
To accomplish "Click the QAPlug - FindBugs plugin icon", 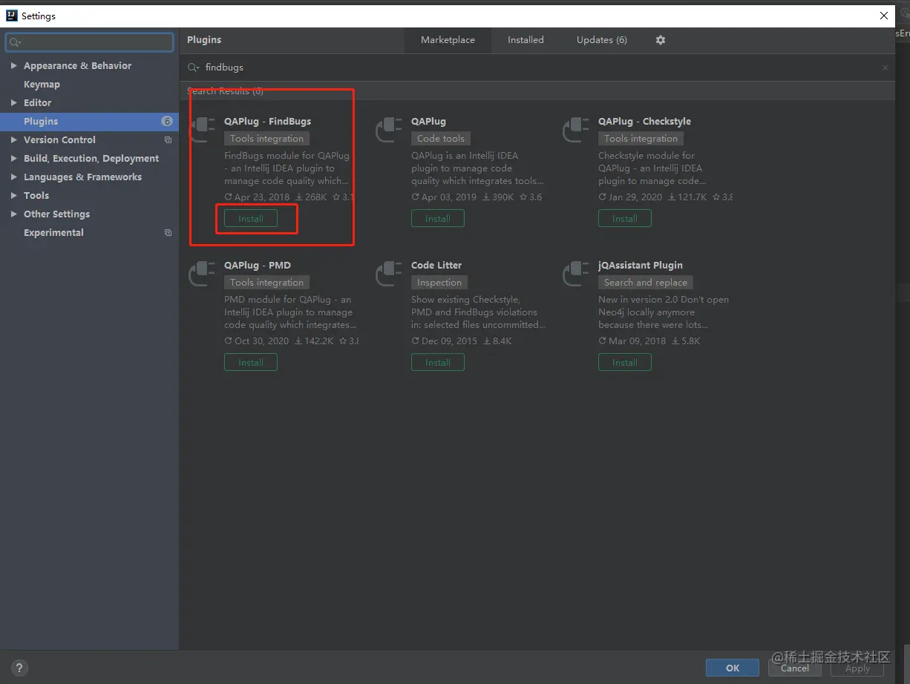I will click(202, 130).
